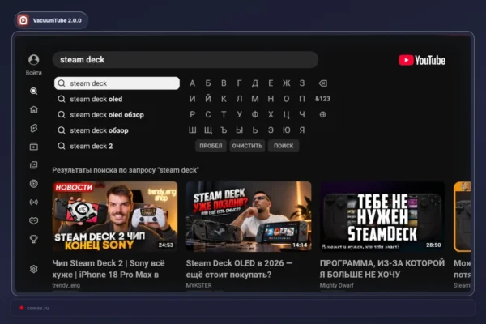Click the letter Ж key
486x324 pixels.
point(287,83)
